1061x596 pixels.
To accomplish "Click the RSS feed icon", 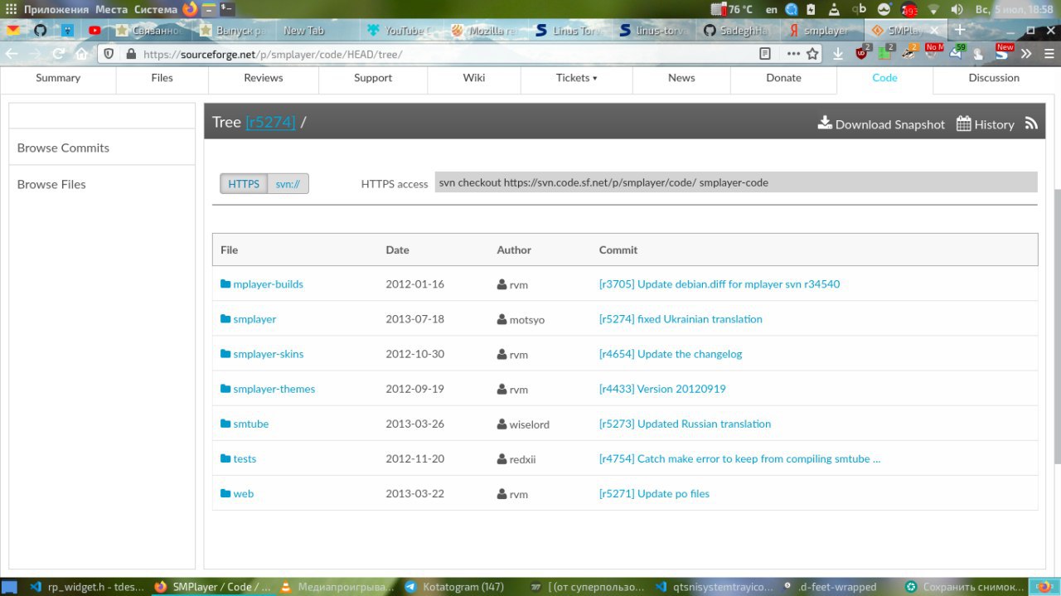I will pyautogui.click(x=1031, y=123).
